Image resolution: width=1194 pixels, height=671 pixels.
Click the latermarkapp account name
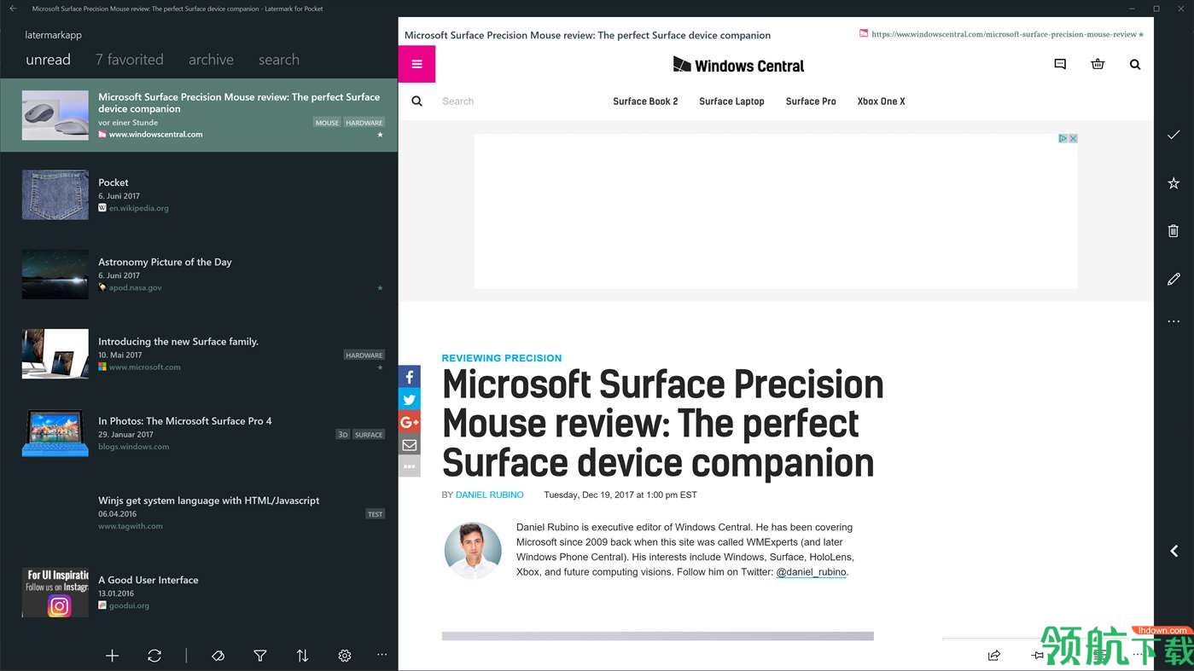click(x=54, y=35)
